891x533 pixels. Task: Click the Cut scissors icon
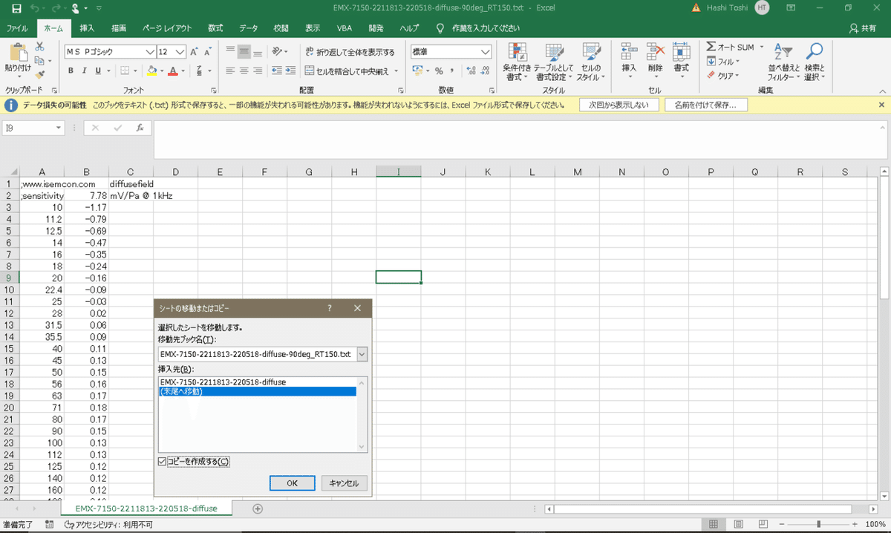(x=39, y=47)
